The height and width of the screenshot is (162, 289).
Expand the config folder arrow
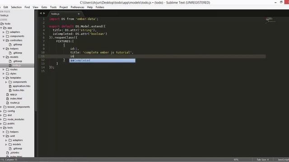tap(1, 111)
